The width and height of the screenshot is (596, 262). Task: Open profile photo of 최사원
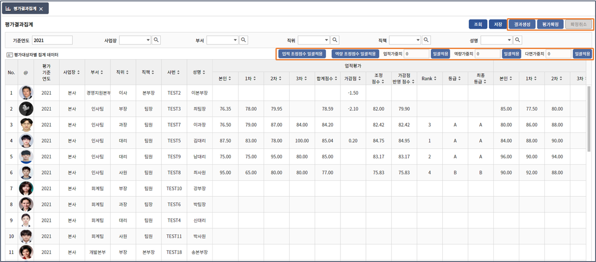(26, 172)
